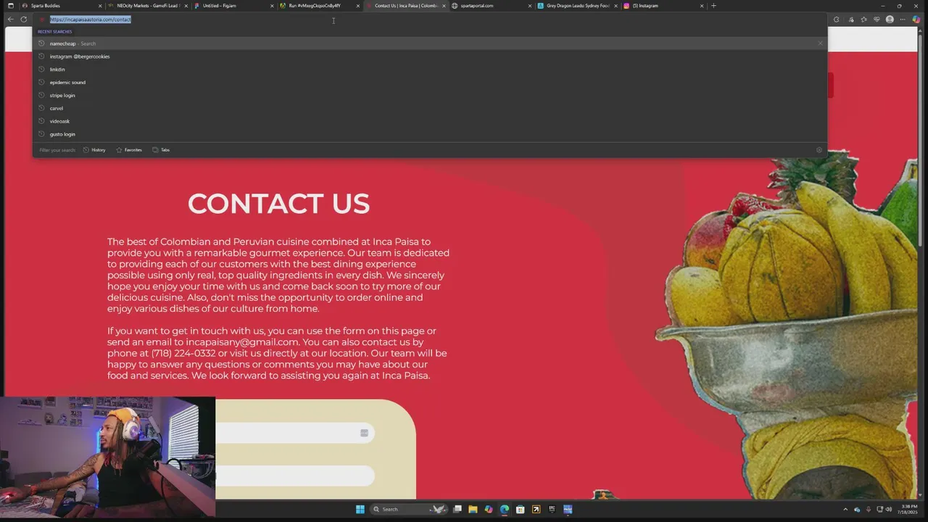
Task: Filter suggestions by History
Action: click(x=94, y=150)
